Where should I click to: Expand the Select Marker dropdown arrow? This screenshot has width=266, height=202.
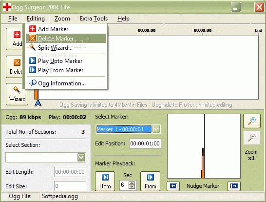pos(156,129)
